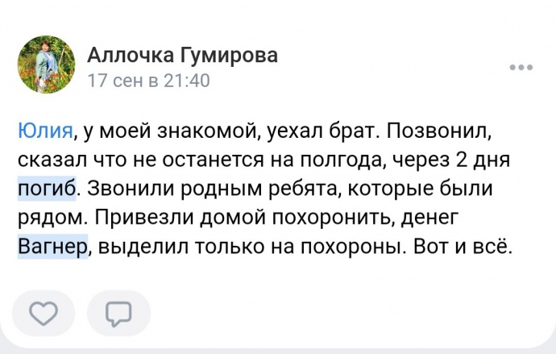The width and height of the screenshot is (556, 354).
Task: Click the reply speech bubble icon
Action: 119,312
